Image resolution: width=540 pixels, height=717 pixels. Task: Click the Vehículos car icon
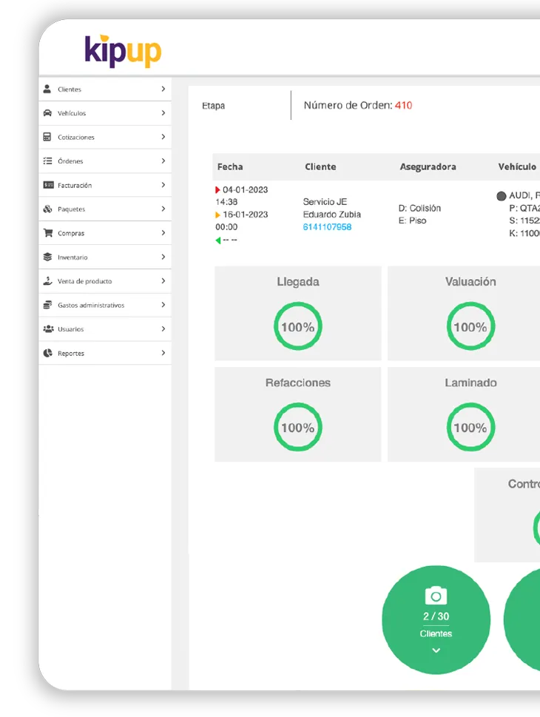[x=47, y=113]
